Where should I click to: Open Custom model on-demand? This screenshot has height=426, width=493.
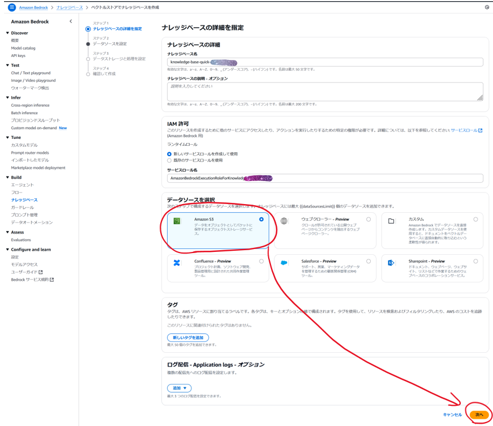(x=34, y=128)
